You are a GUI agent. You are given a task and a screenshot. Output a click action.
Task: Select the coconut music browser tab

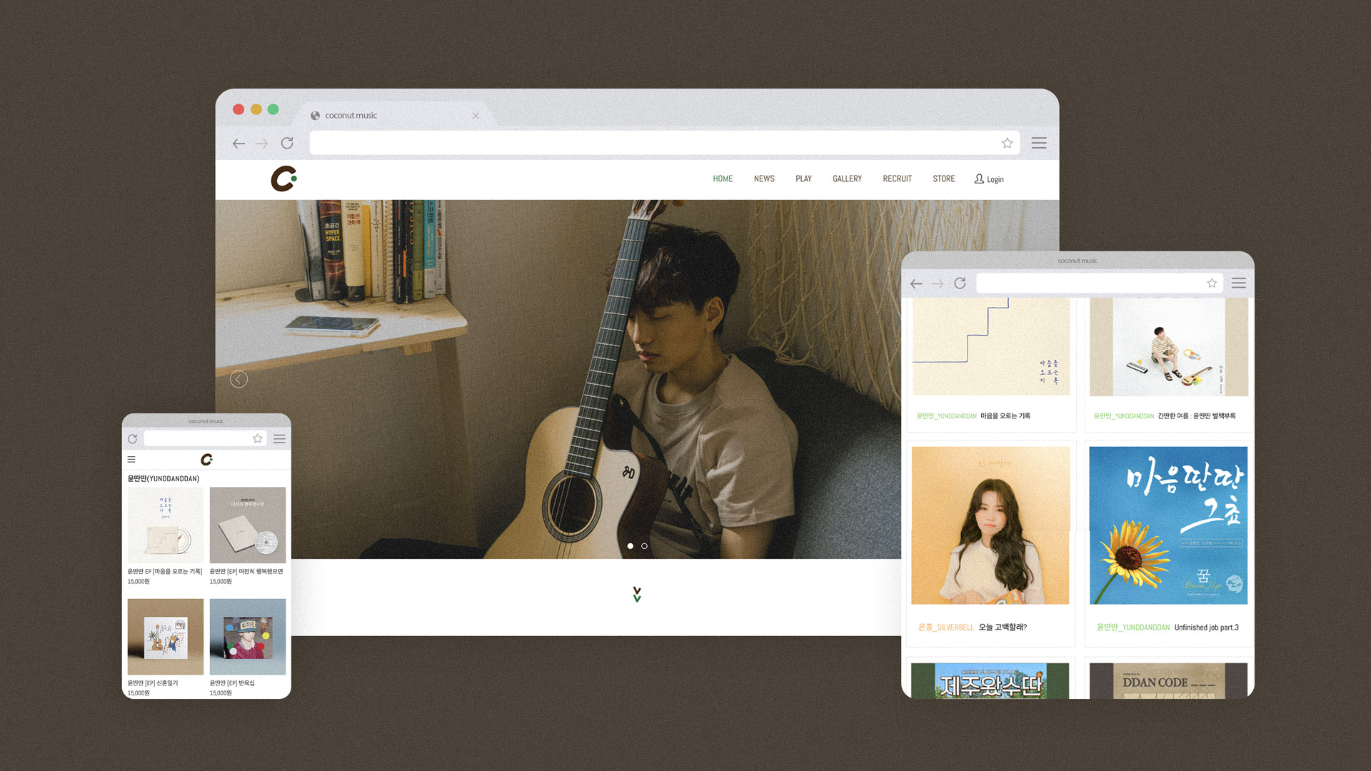(394, 116)
